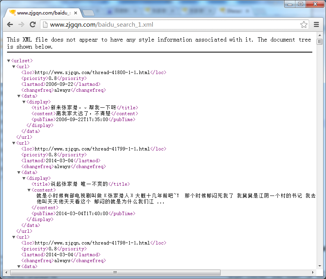
Task: Click the Forward navigation arrow
Action: point(21,25)
